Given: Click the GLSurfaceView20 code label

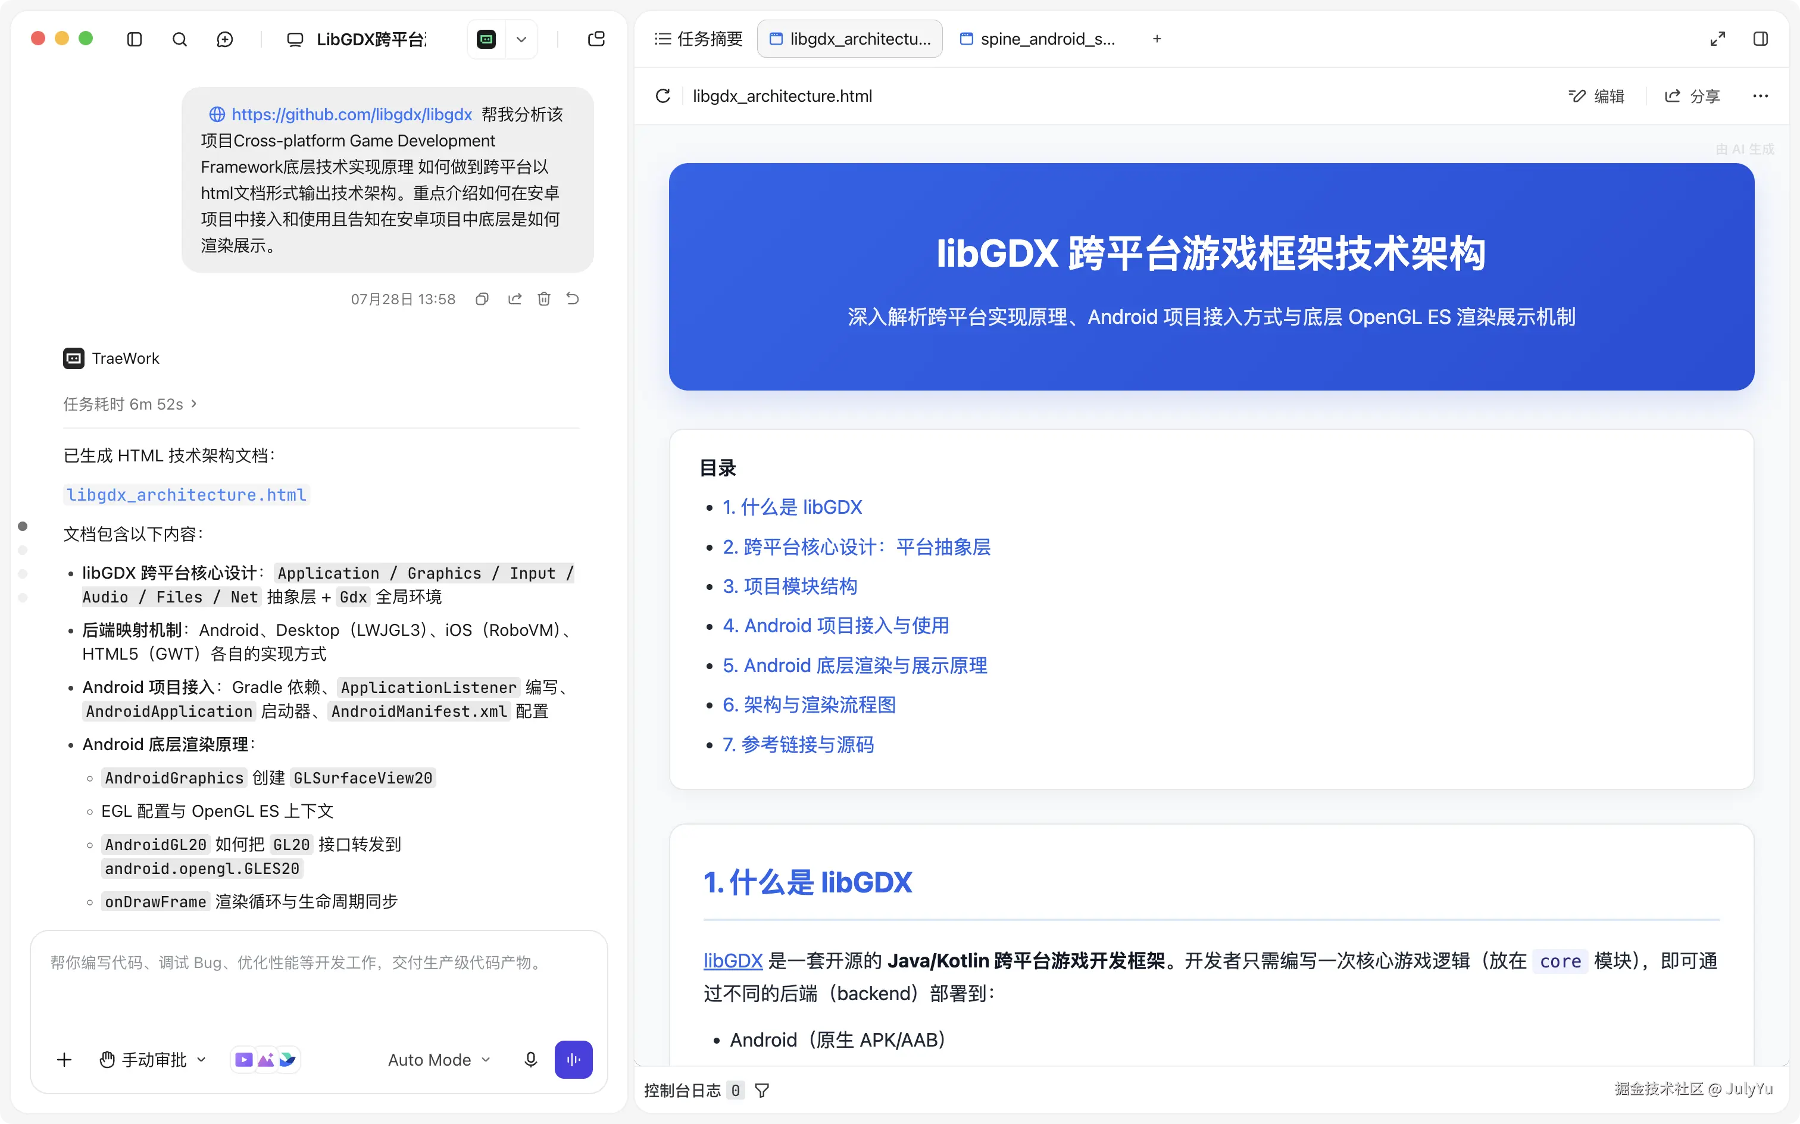Looking at the screenshot, I should (x=362, y=778).
